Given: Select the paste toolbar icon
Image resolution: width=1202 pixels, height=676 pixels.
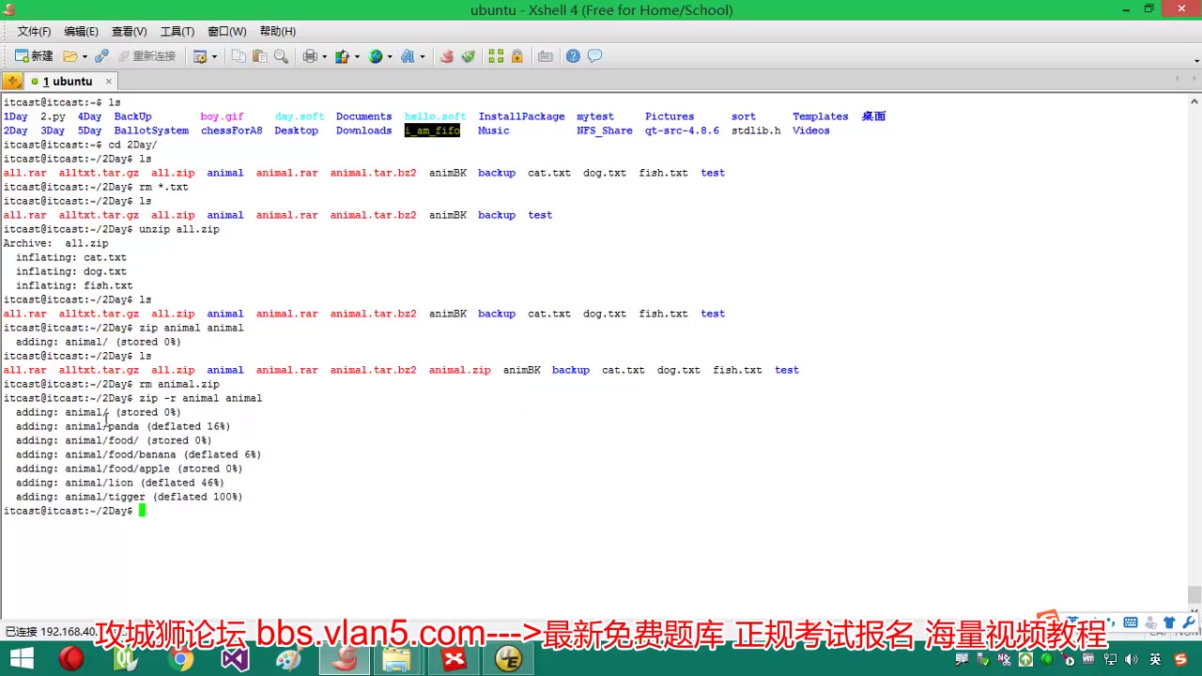Looking at the screenshot, I should pyautogui.click(x=261, y=56).
